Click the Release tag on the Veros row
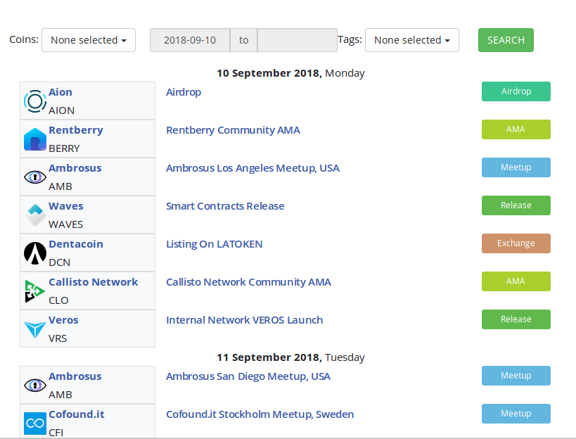576x439 pixels. point(516,319)
